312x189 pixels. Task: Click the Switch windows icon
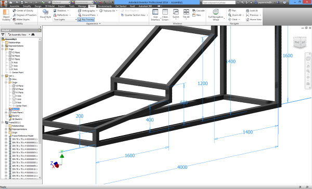[x=176, y=12]
